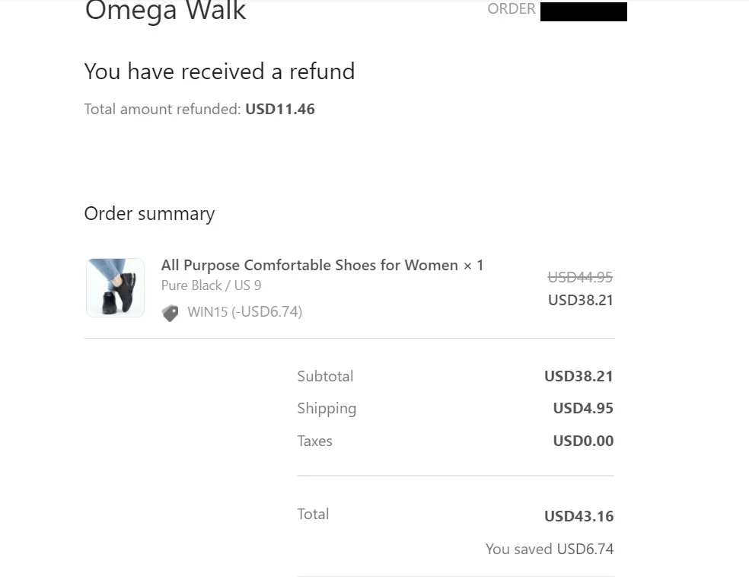The height and width of the screenshot is (577, 749).
Task: Click the You have received a refund heading
Action: coord(219,72)
